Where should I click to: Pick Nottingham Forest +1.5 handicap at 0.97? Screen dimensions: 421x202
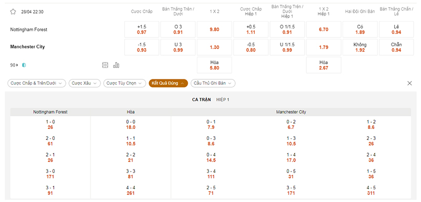[142, 29]
